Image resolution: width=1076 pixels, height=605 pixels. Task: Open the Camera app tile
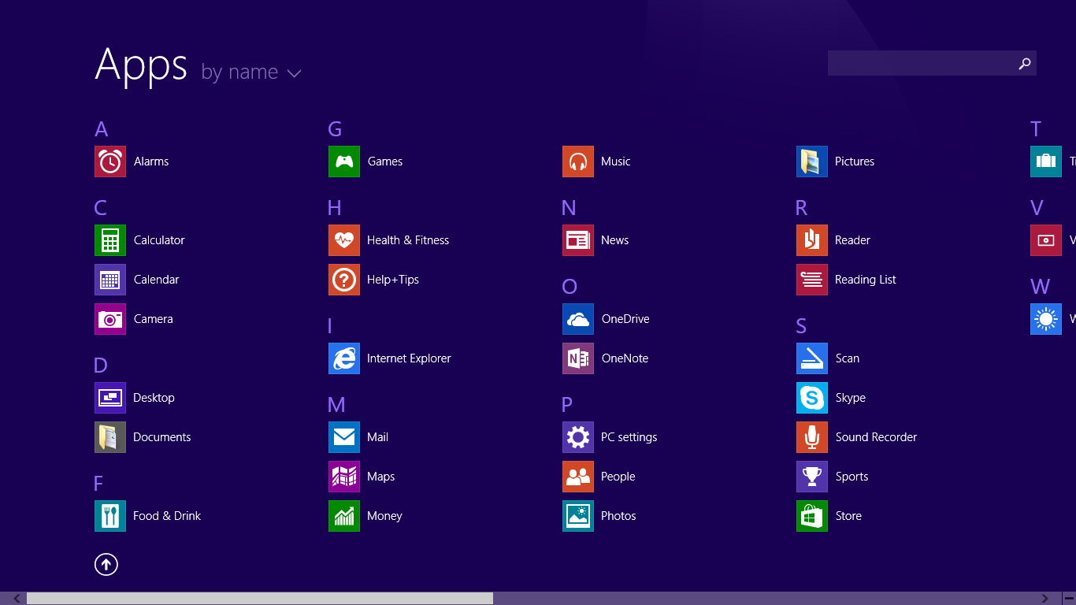coord(110,319)
